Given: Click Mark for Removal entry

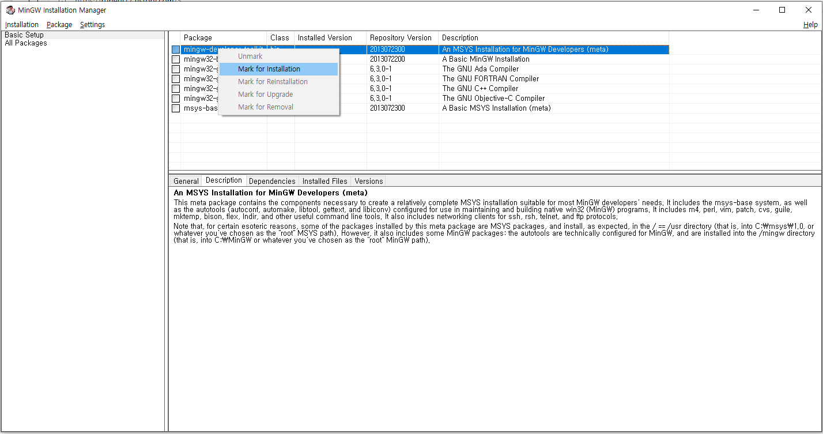Looking at the screenshot, I should 278,107.
